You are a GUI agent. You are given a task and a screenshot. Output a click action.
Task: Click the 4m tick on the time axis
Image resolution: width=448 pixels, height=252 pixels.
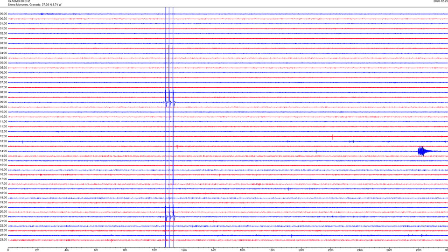pos(67,250)
